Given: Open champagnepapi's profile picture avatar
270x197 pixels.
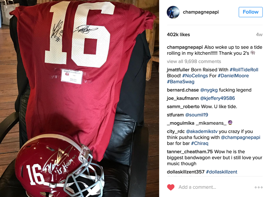Looking at the screenshot, I should [x=173, y=12].
